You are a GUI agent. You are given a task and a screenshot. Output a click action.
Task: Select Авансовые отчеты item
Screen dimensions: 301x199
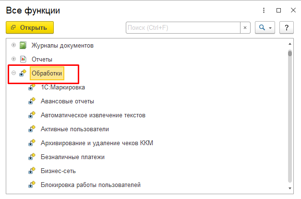[67, 101]
